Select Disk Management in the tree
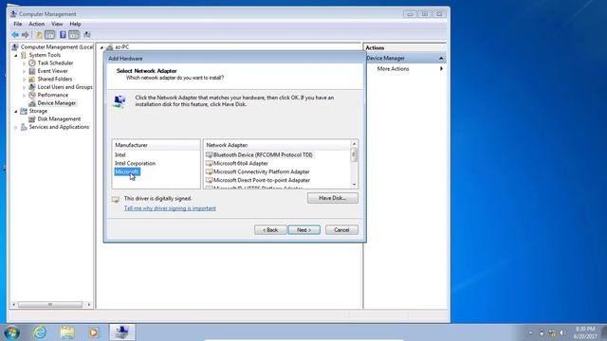The width and height of the screenshot is (607, 341). pyautogui.click(x=59, y=118)
